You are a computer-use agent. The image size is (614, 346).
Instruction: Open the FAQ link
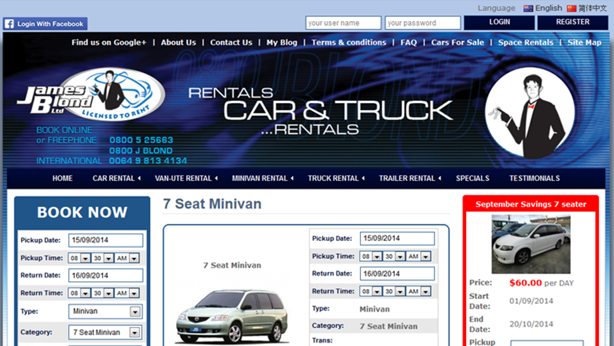[409, 42]
